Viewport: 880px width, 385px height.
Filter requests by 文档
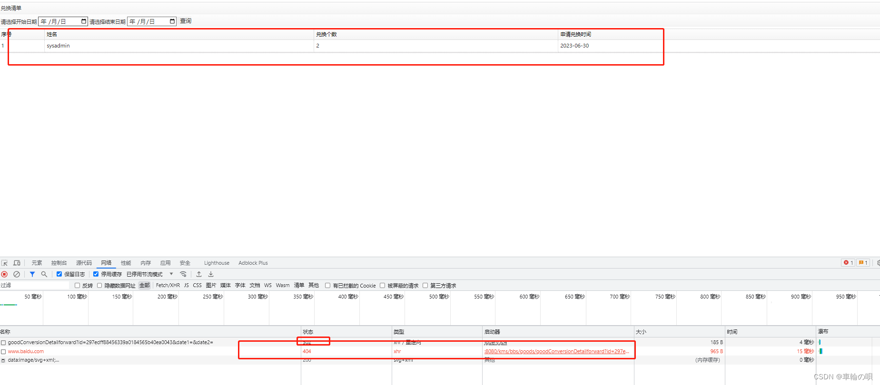(x=255, y=286)
